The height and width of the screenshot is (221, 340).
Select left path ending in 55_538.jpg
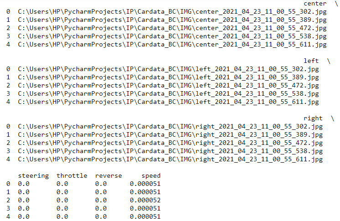(168, 94)
